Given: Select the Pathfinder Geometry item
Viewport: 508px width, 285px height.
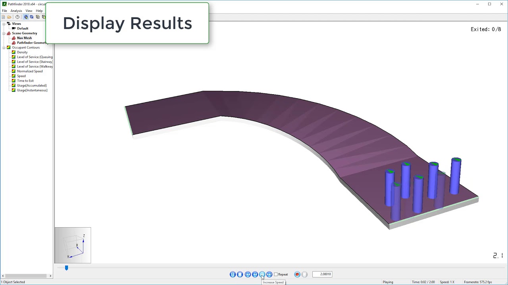Looking at the screenshot, I should click(33, 43).
